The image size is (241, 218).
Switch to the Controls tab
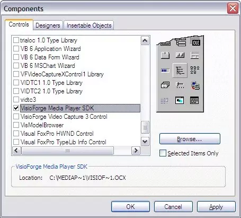[x=19, y=24]
